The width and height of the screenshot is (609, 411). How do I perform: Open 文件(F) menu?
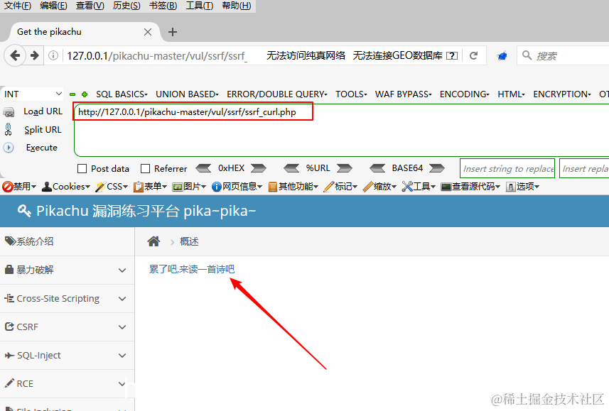[x=18, y=6]
